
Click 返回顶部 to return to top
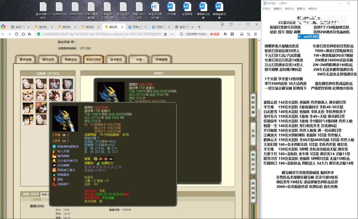[253, 190]
